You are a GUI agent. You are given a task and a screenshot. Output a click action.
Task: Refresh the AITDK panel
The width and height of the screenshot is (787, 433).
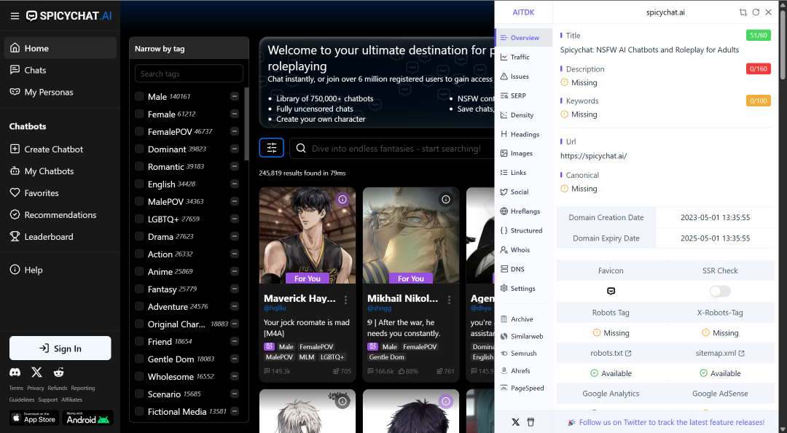coord(756,12)
